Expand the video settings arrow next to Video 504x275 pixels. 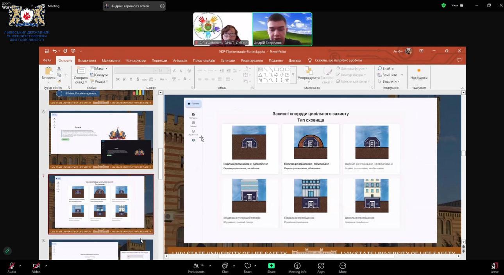point(46,266)
